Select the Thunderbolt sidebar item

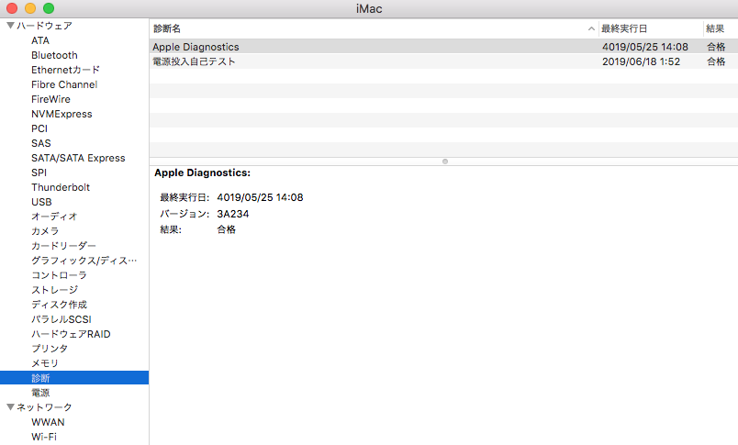61,187
